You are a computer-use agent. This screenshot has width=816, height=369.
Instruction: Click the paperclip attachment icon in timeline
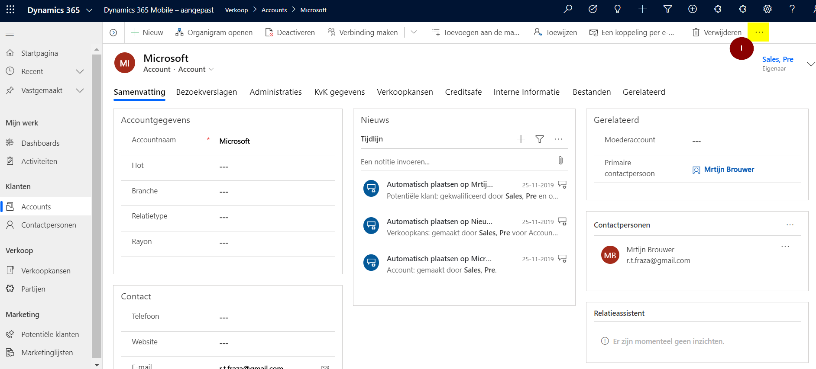click(x=560, y=161)
